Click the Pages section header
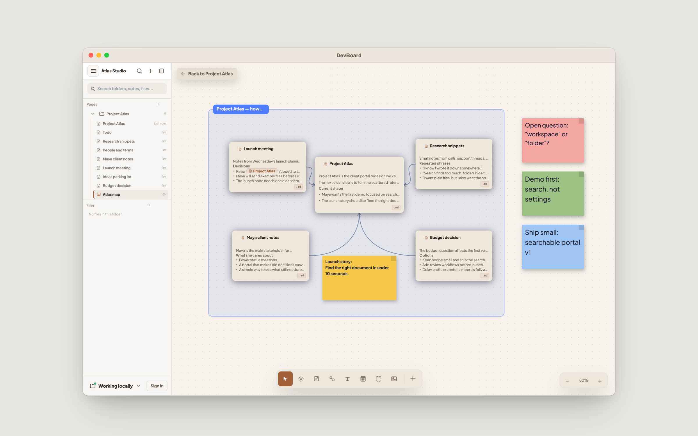Image resolution: width=698 pixels, height=436 pixels. click(92, 104)
